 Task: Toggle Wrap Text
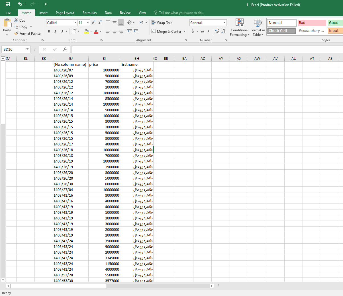point(162,23)
